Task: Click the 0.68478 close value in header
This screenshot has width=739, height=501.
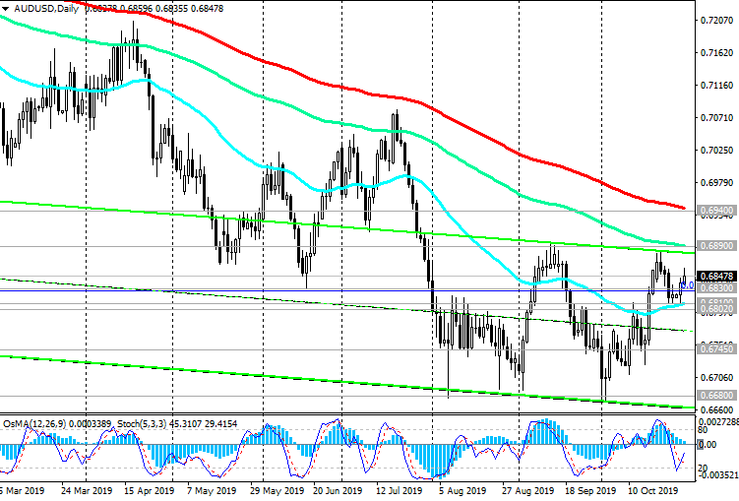Action: (207, 9)
